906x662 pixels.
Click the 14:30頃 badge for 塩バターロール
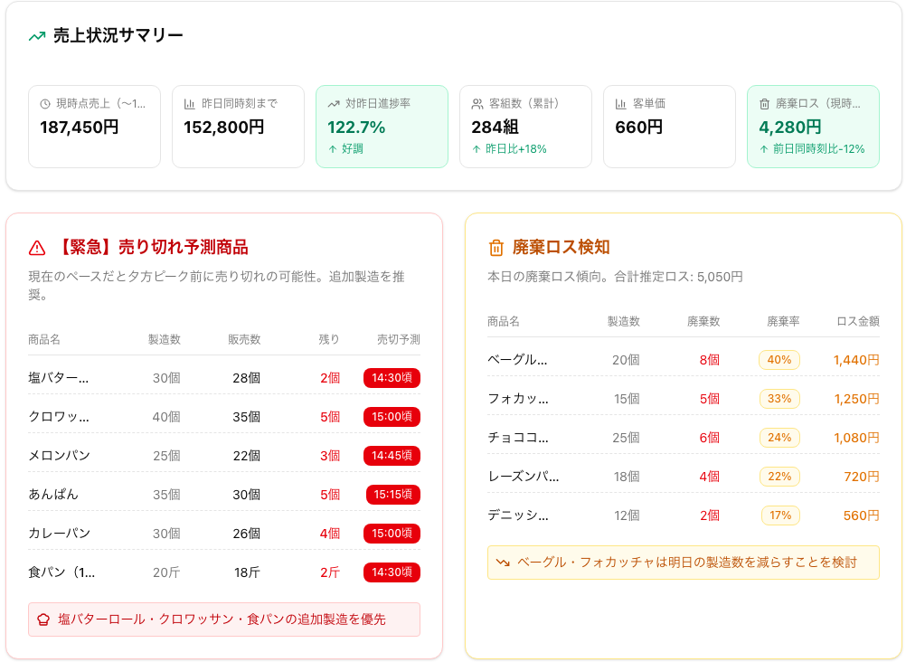392,378
